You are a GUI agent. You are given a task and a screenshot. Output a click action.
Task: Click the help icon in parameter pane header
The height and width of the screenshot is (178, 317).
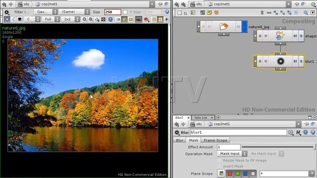click(x=313, y=132)
